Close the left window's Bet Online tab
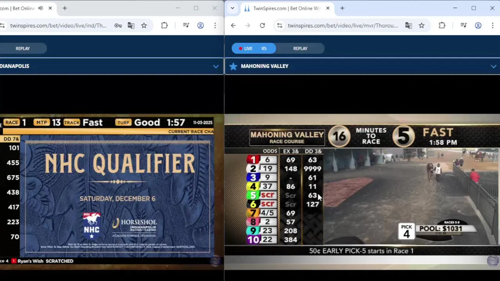 [x=50, y=8]
